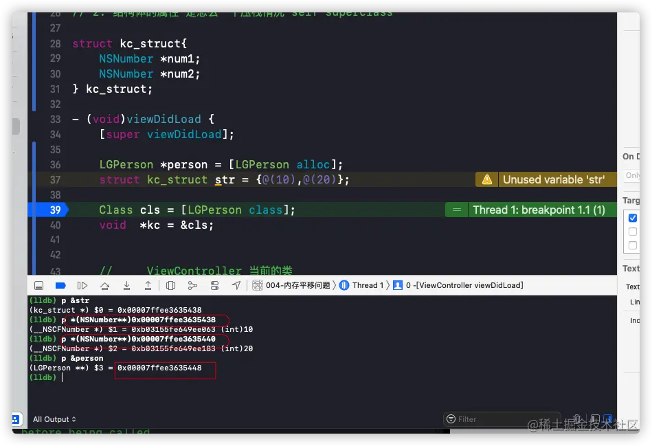Enable the second target membership checkbox

pos(633,232)
